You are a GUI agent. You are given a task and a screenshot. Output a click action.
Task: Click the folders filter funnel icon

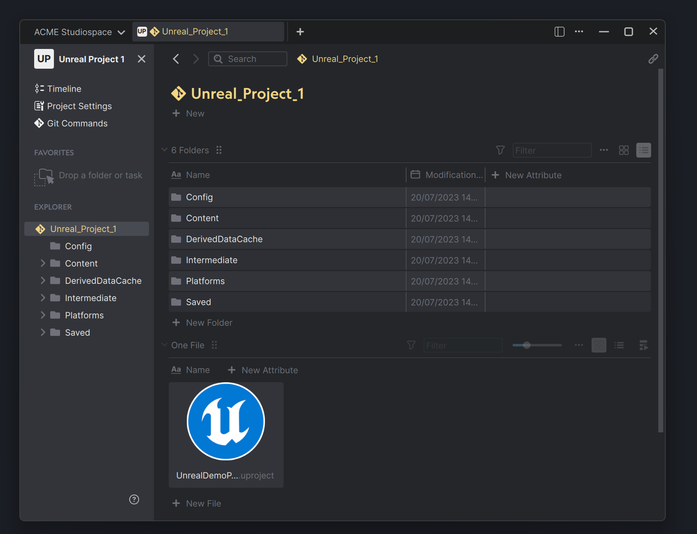500,150
